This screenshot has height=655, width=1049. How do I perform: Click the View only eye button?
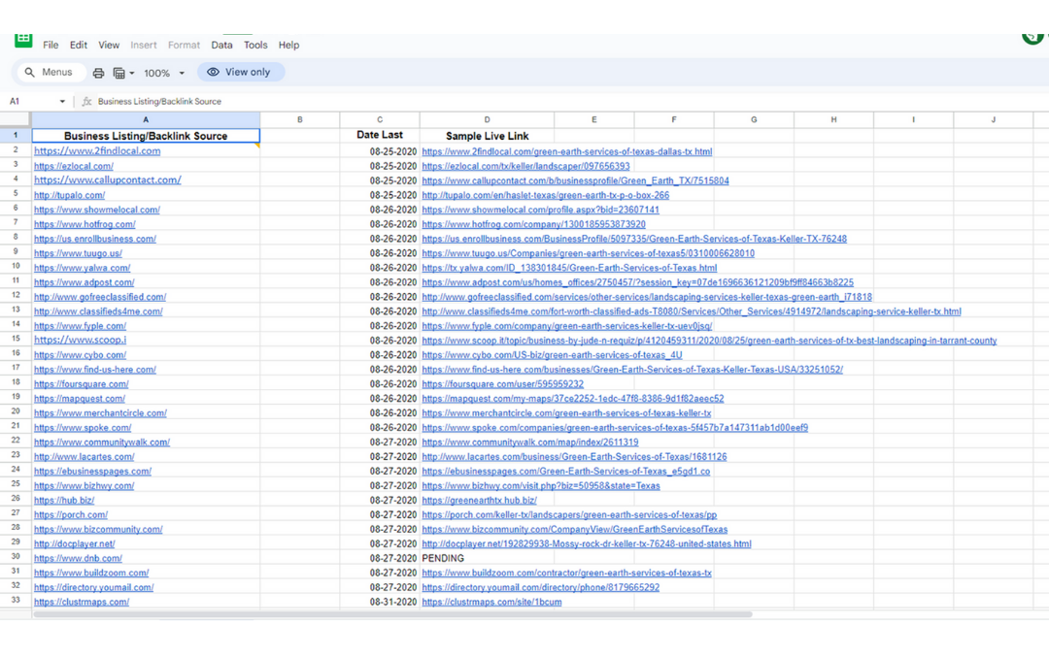coord(240,72)
